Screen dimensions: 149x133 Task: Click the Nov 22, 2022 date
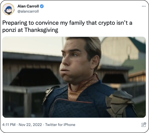(x=30, y=125)
